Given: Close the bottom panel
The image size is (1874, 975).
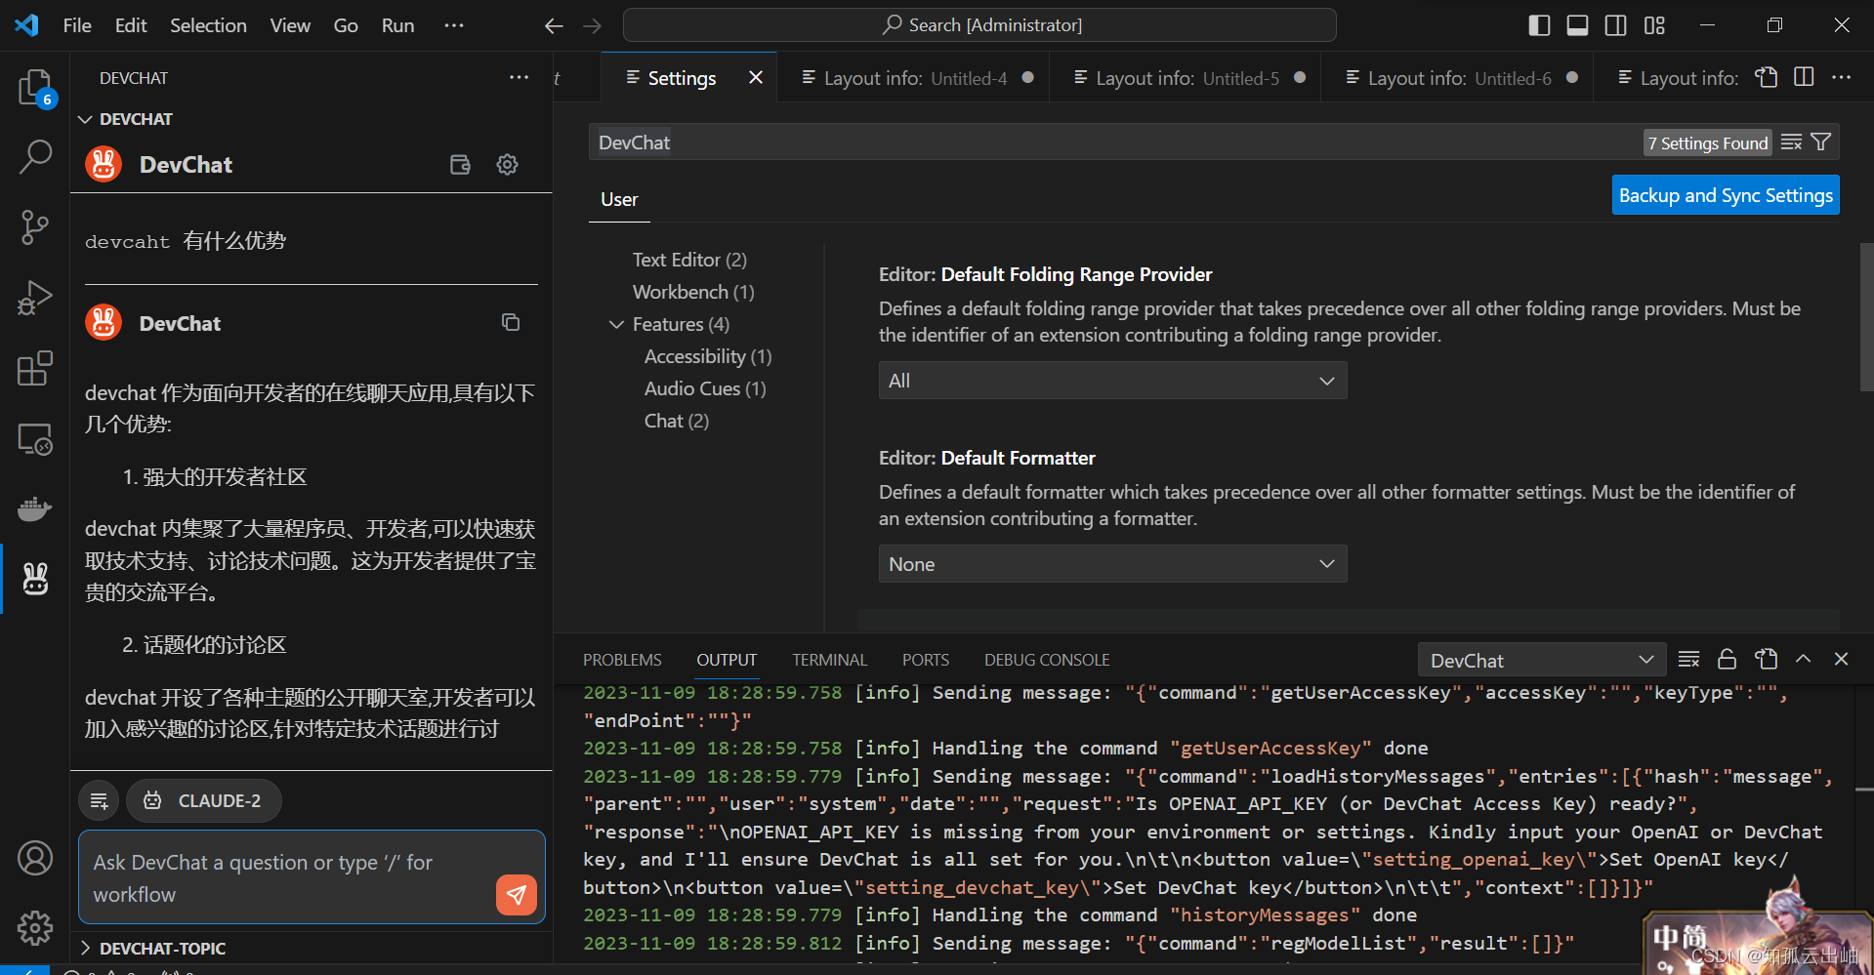Looking at the screenshot, I should 1841,660.
